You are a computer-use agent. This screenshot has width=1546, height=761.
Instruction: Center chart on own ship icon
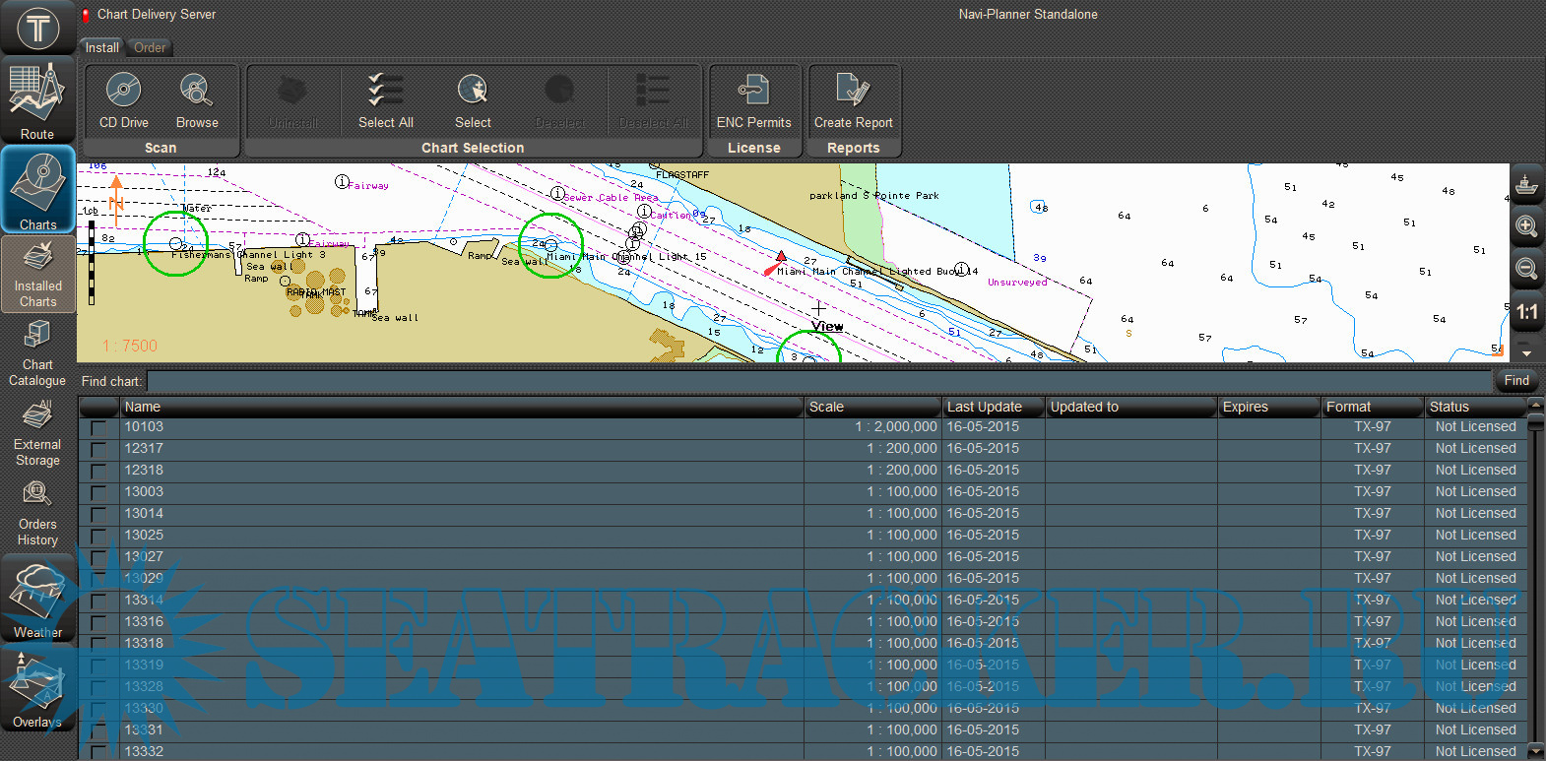tap(1526, 185)
